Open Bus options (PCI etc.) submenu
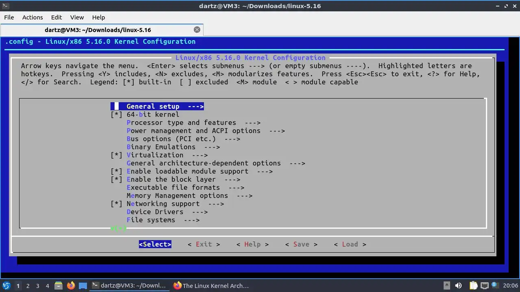Viewport: 520px width, 292px height. (x=183, y=139)
